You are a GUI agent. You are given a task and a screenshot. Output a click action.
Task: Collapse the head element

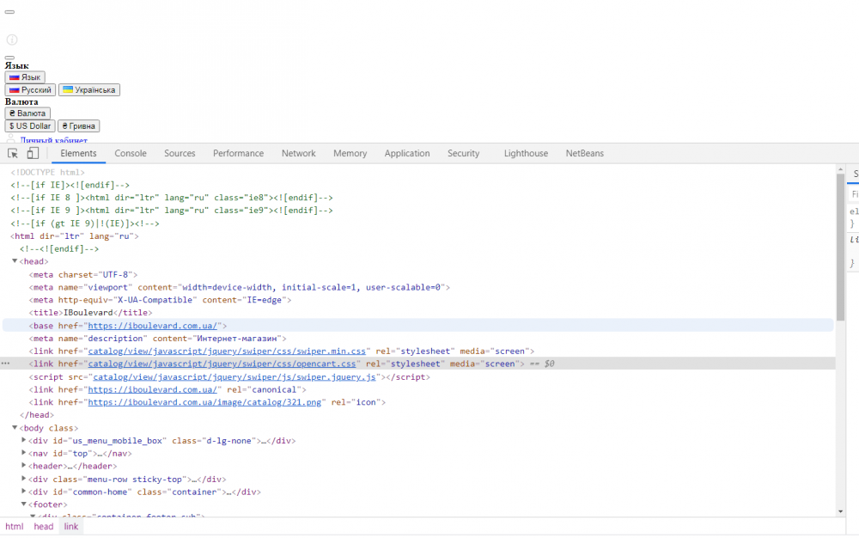coord(15,261)
